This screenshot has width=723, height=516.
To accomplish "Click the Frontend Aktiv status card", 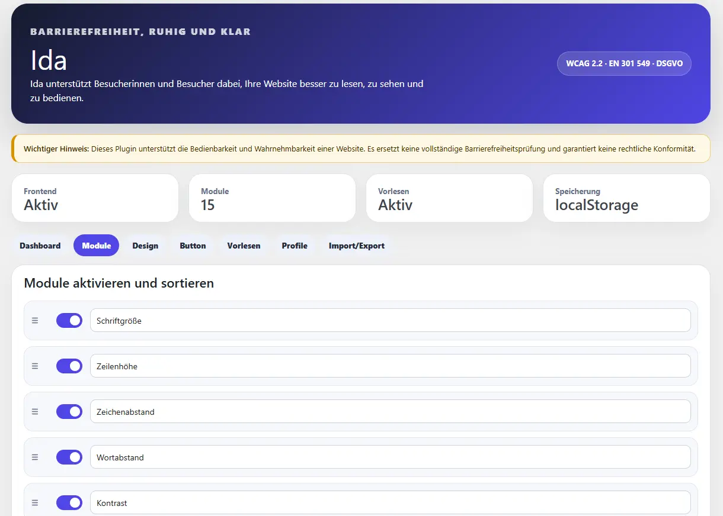I will coord(95,198).
